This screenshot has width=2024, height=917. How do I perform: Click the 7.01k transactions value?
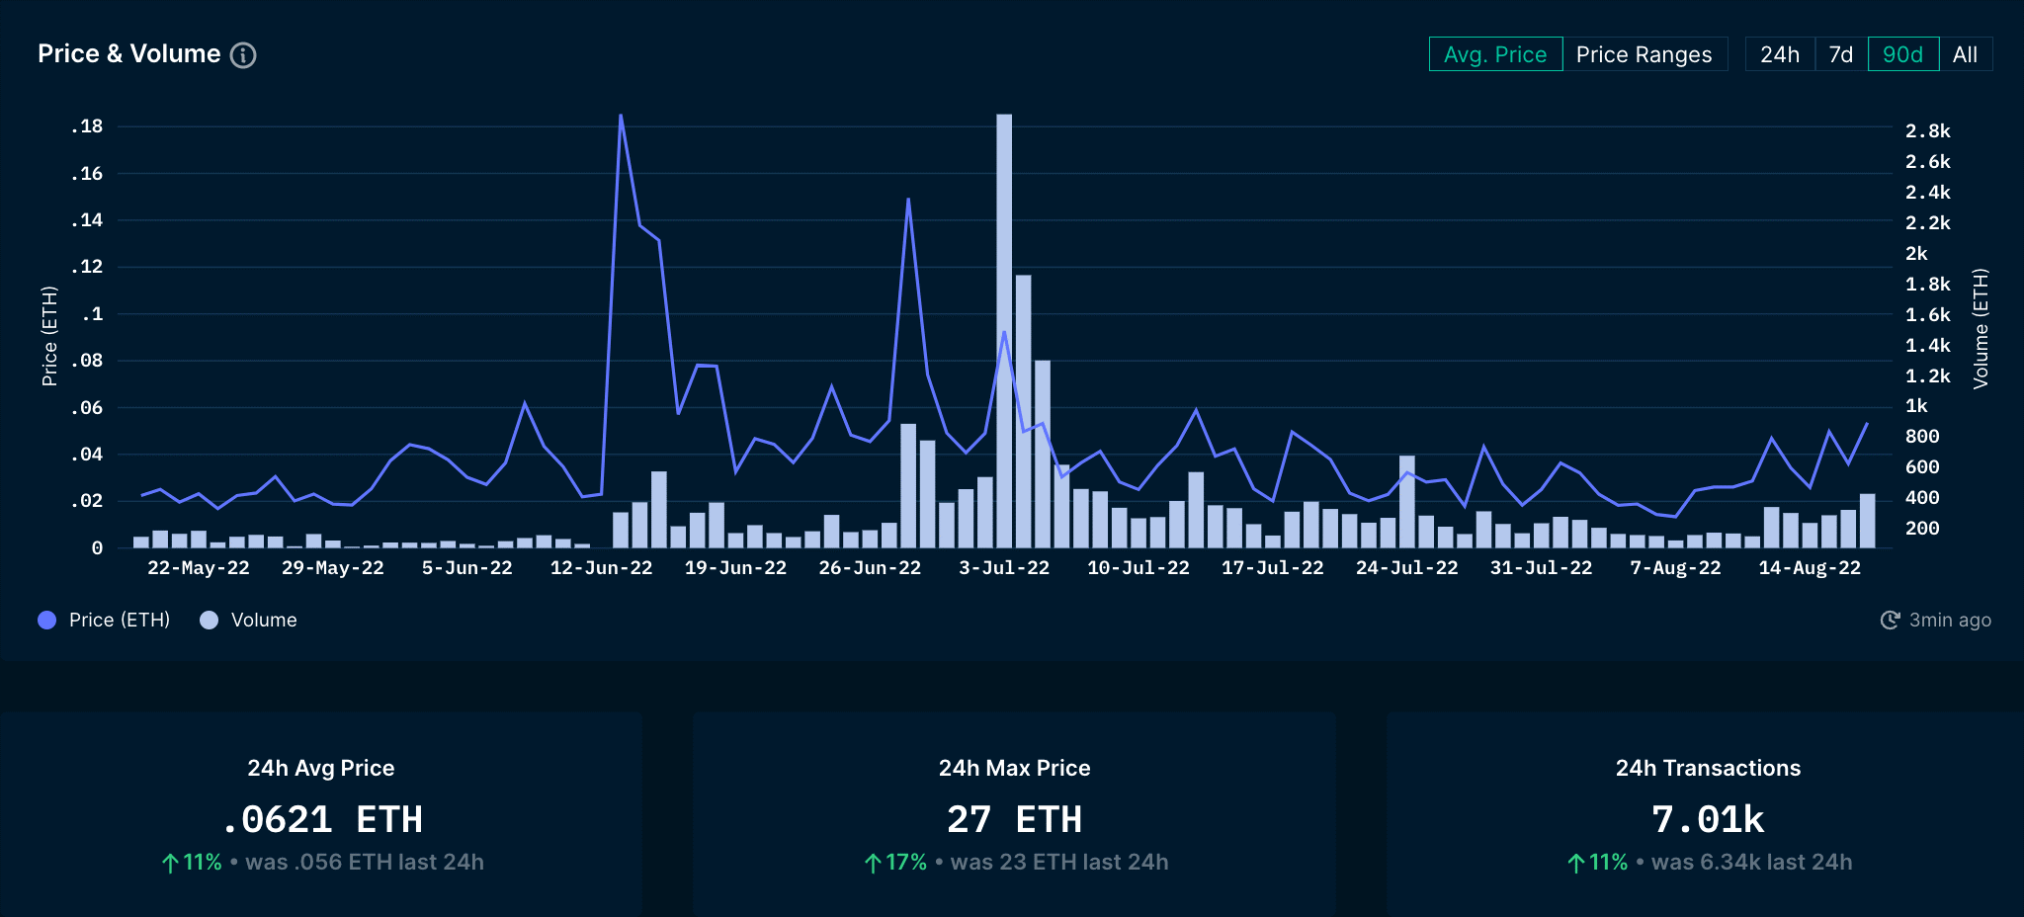[x=1707, y=819]
